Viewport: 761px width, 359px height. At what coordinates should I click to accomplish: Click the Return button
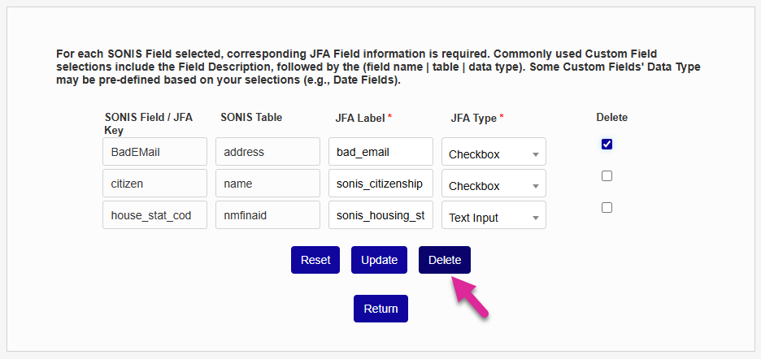point(380,309)
